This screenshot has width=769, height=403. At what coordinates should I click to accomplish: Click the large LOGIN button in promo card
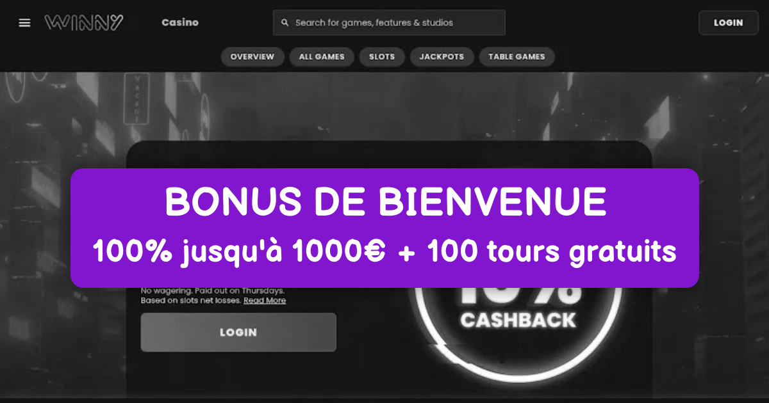(x=238, y=333)
